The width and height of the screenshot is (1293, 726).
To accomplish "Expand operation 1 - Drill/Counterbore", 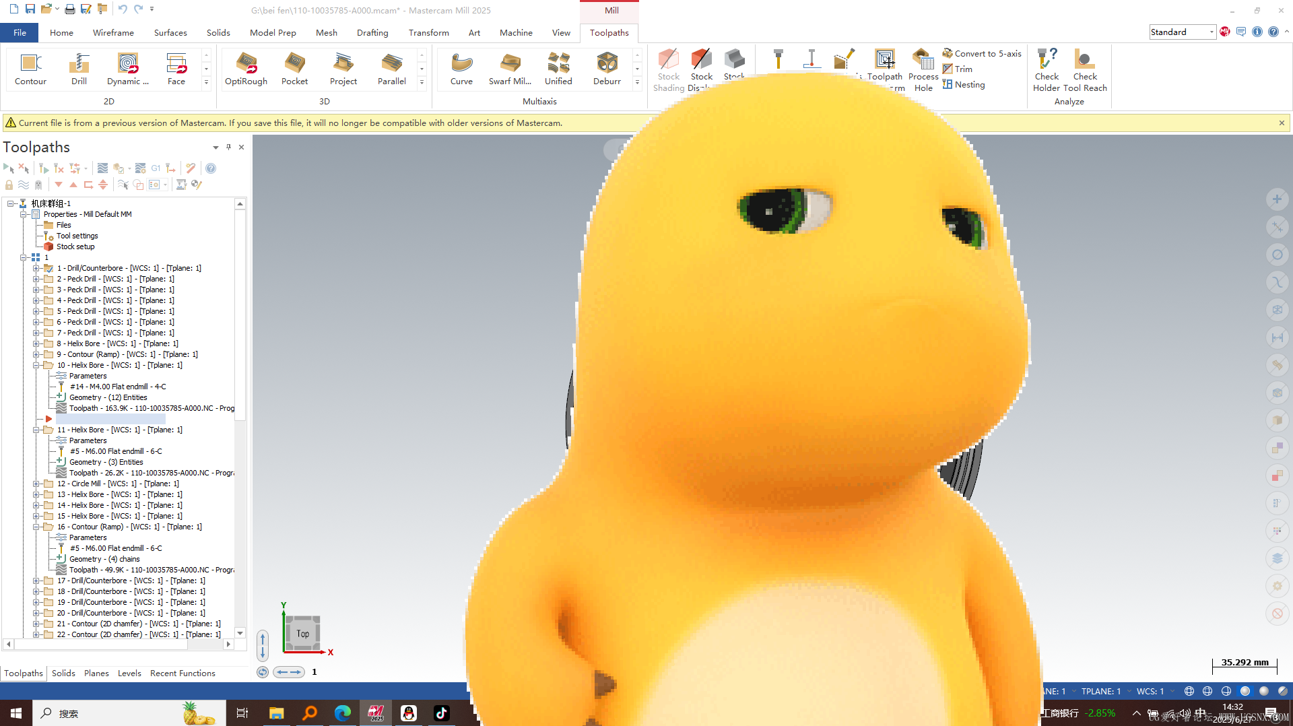I will pyautogui.click(x=36, y=268).
